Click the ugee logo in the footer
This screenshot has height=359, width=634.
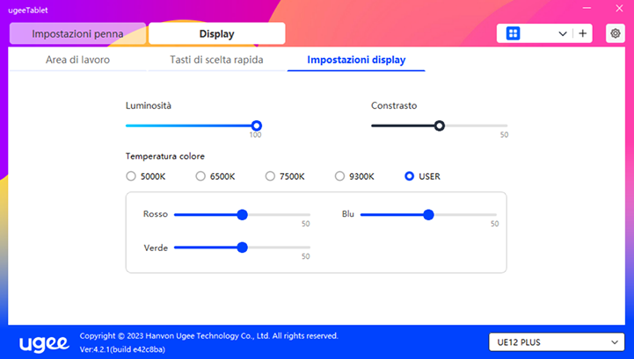(43, 341)
